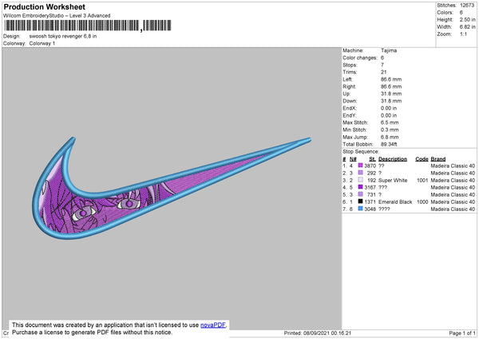Click the Stops value 7
This screenshot has height=339, width=479.
pyautogui.click(x=382, y=65)
